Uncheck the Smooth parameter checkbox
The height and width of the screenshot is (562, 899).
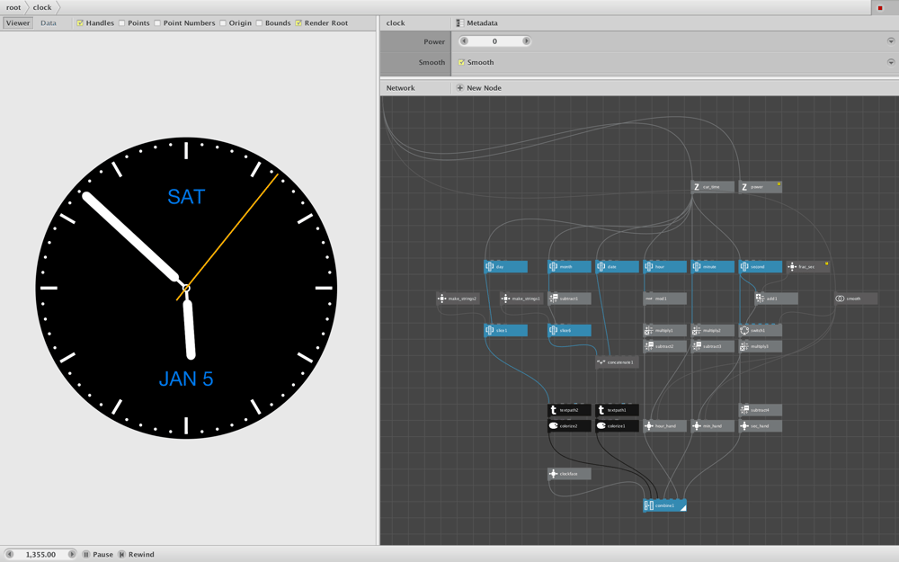(461, 62)
